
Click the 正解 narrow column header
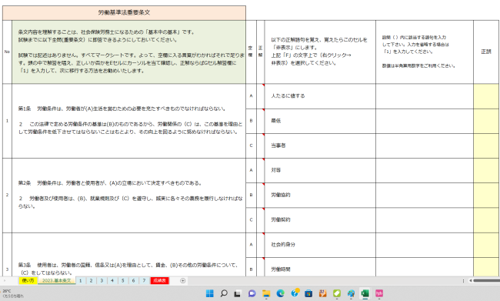260,52
